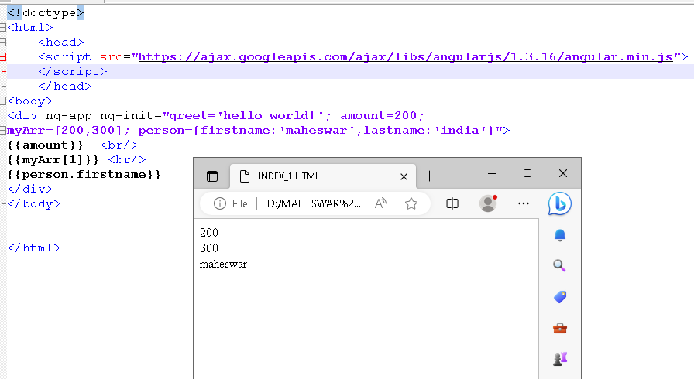This screenshot has height=379, width=694.
Task: Open the browser profile avatar
Action: 488,203
